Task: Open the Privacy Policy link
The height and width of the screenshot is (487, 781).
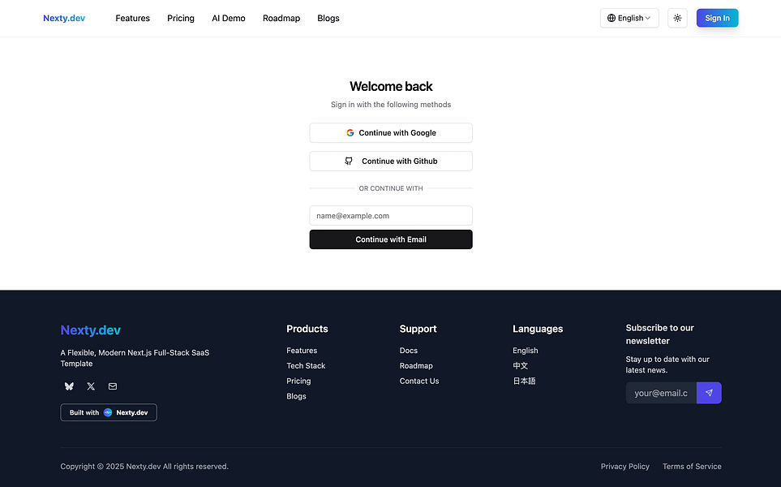Action: point(624,466)
